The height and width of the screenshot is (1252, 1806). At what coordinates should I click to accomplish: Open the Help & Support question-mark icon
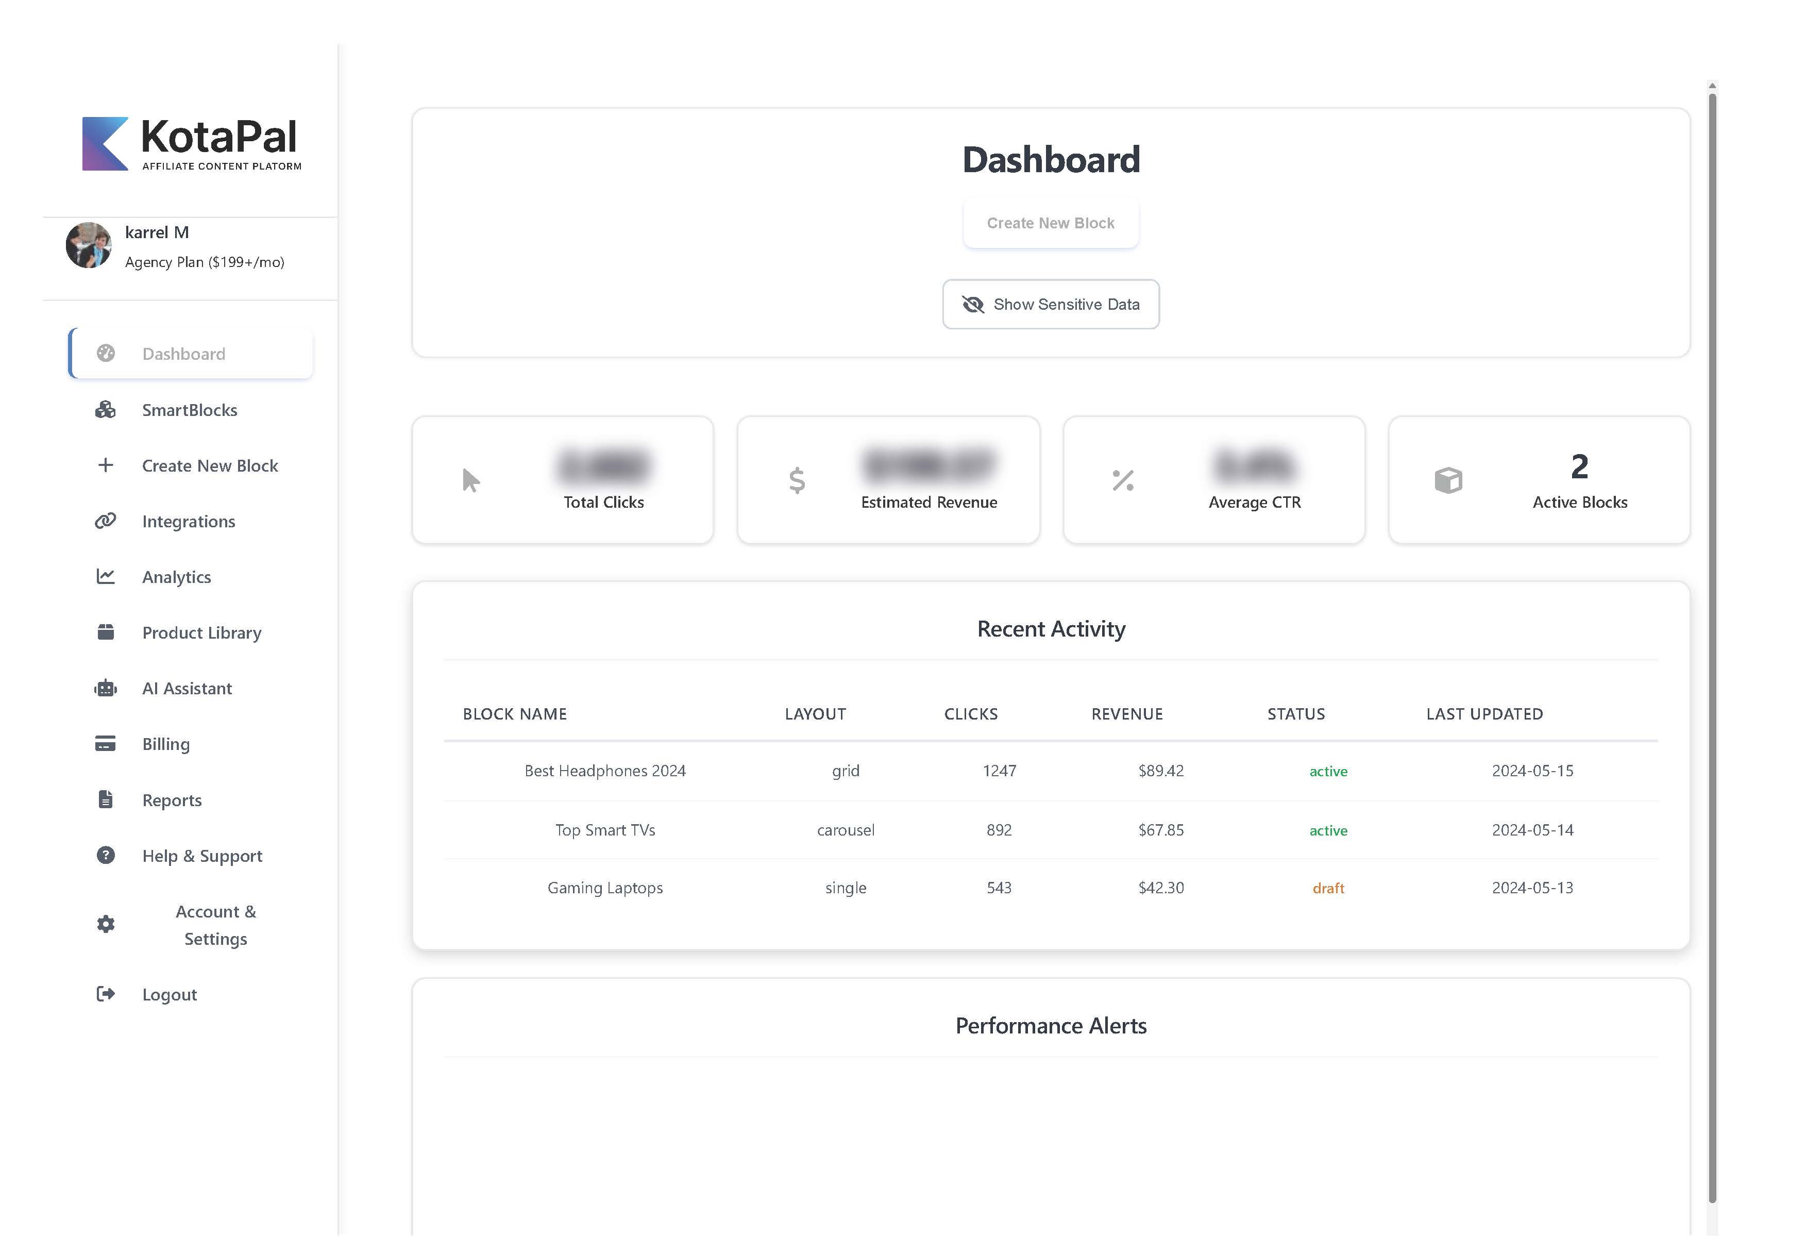click(x=105, y=855)
